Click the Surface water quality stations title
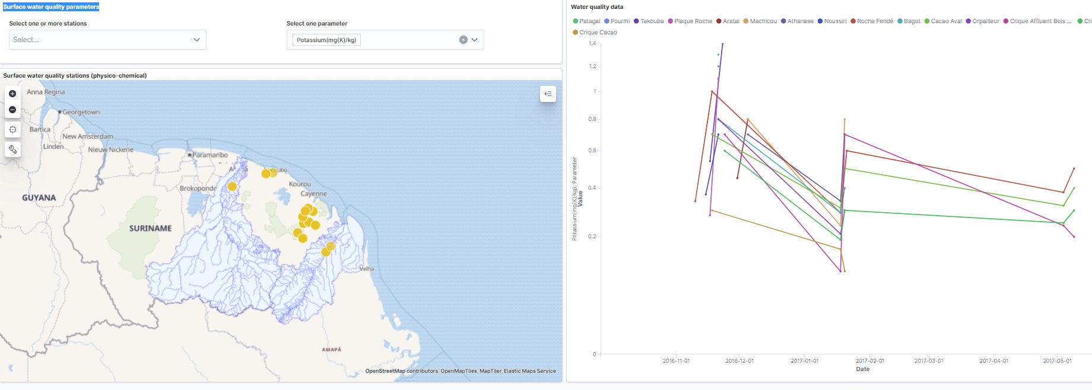Screen dimensions: 1092x390 pyautogui.click(x=75, y=75)
